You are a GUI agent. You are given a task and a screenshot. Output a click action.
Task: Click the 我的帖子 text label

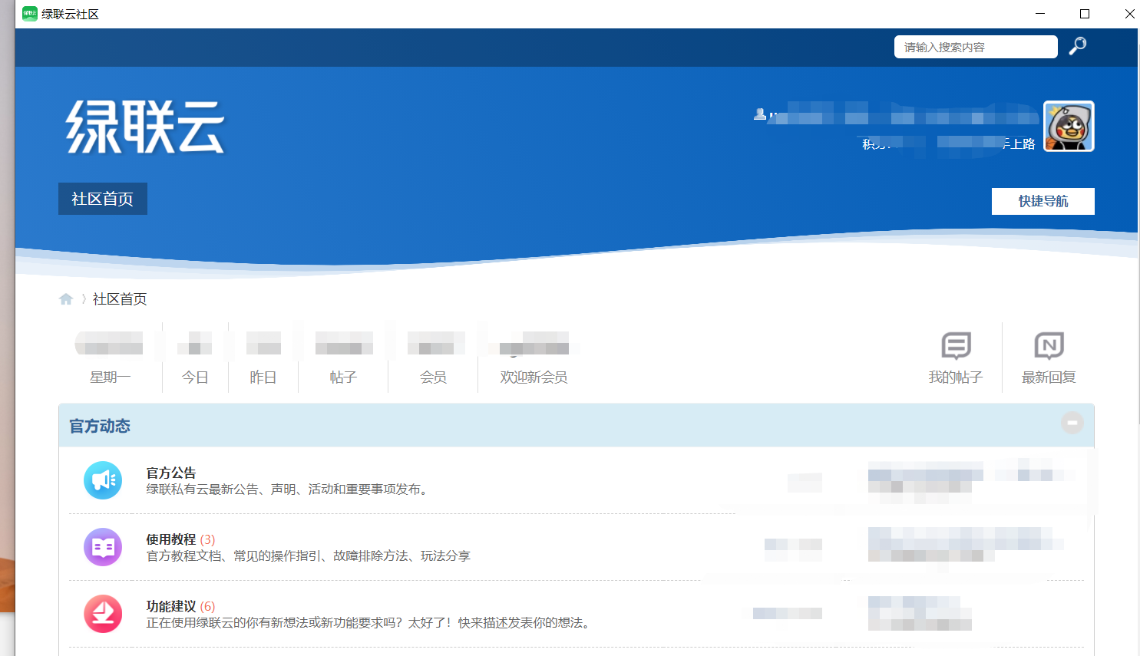956,377
